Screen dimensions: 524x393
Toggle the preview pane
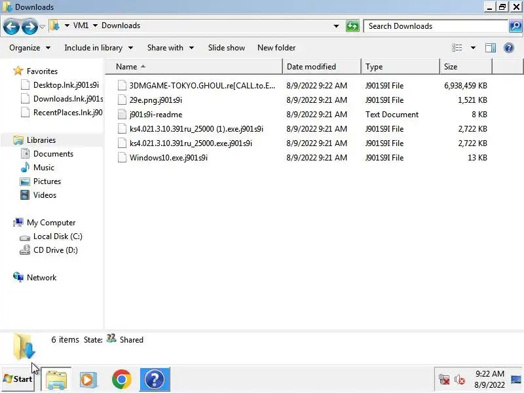pyautogui.click(x=490, y=48)
